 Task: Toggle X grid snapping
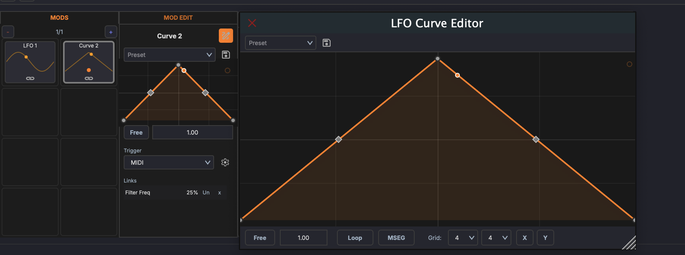coord(525,238)
